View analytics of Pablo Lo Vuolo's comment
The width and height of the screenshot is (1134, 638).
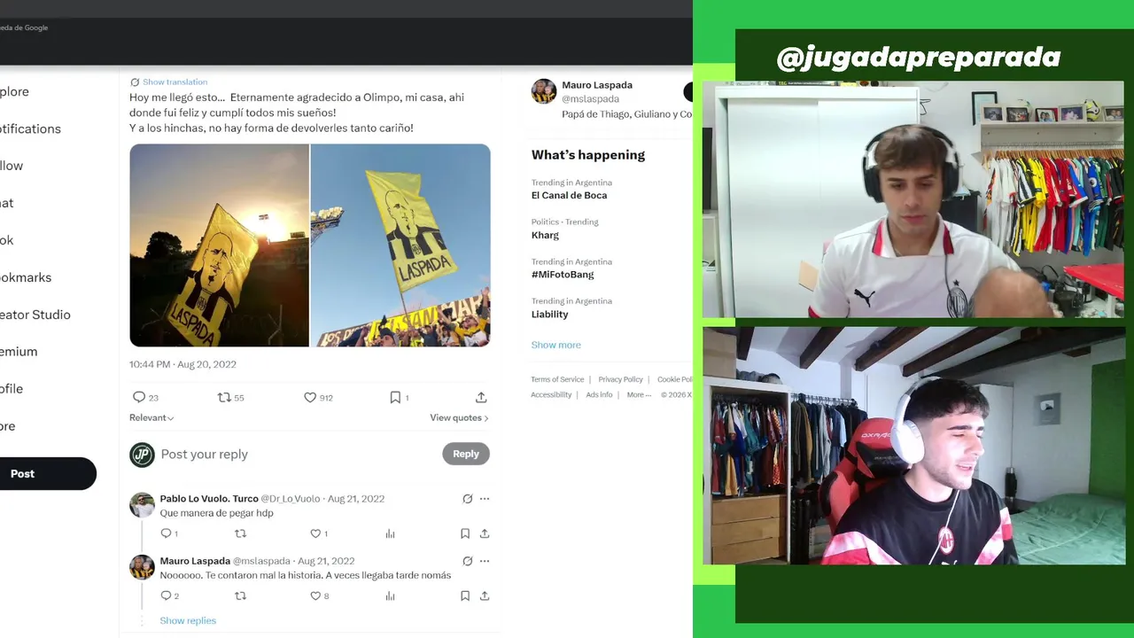click(390, 533)
